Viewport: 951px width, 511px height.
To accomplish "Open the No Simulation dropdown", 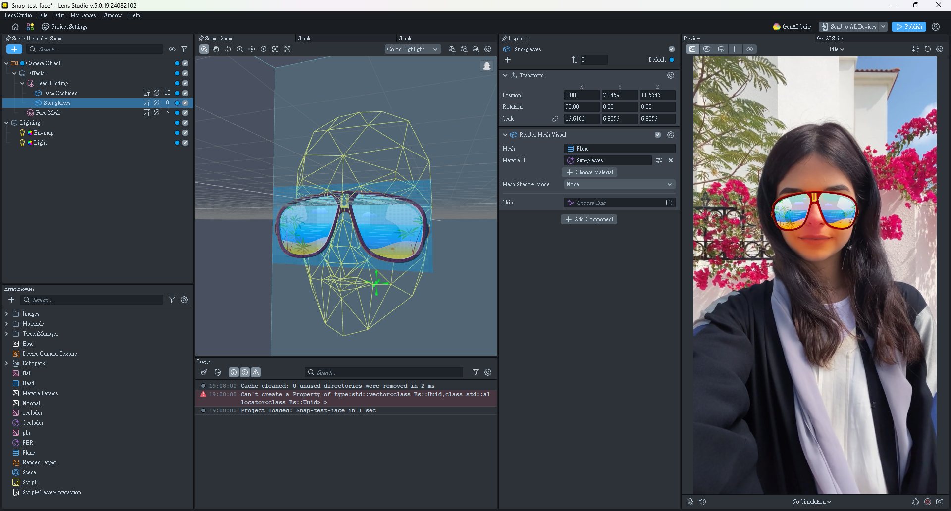I will coord(811,502).
